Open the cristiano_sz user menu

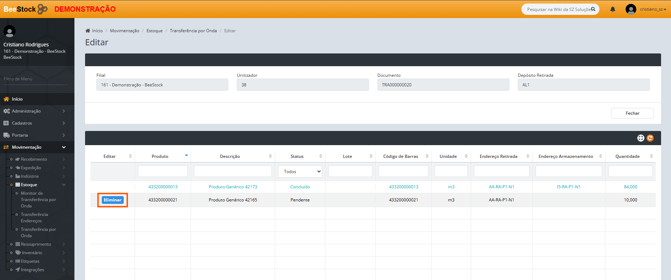point(653,9)
